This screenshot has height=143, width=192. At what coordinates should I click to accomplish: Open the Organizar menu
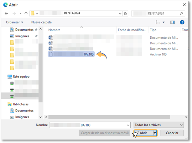[x=14, y=22]
